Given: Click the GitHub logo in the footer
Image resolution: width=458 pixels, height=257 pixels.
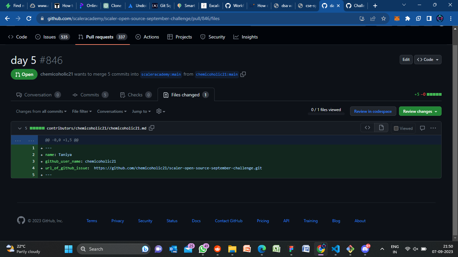Looking at the screenshot, I should [x=21, y=220].
